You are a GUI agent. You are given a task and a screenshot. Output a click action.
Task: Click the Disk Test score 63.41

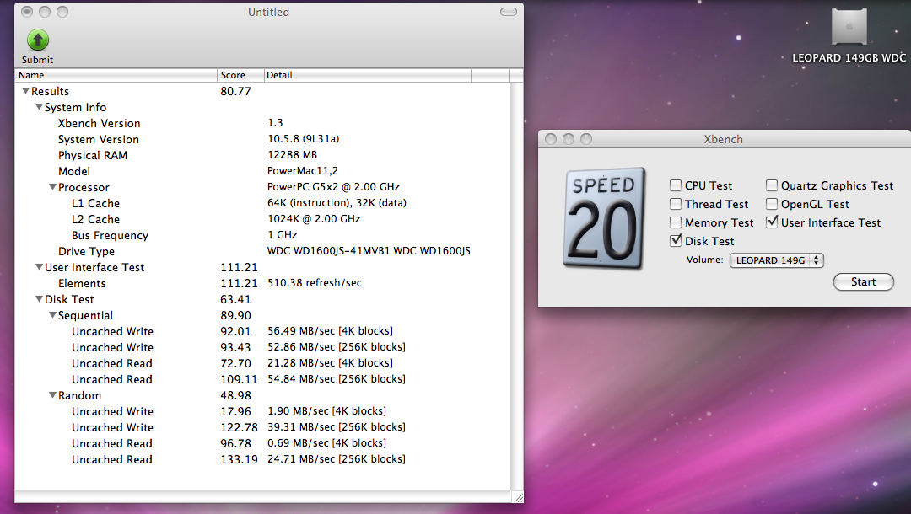(x=236, y=299)
